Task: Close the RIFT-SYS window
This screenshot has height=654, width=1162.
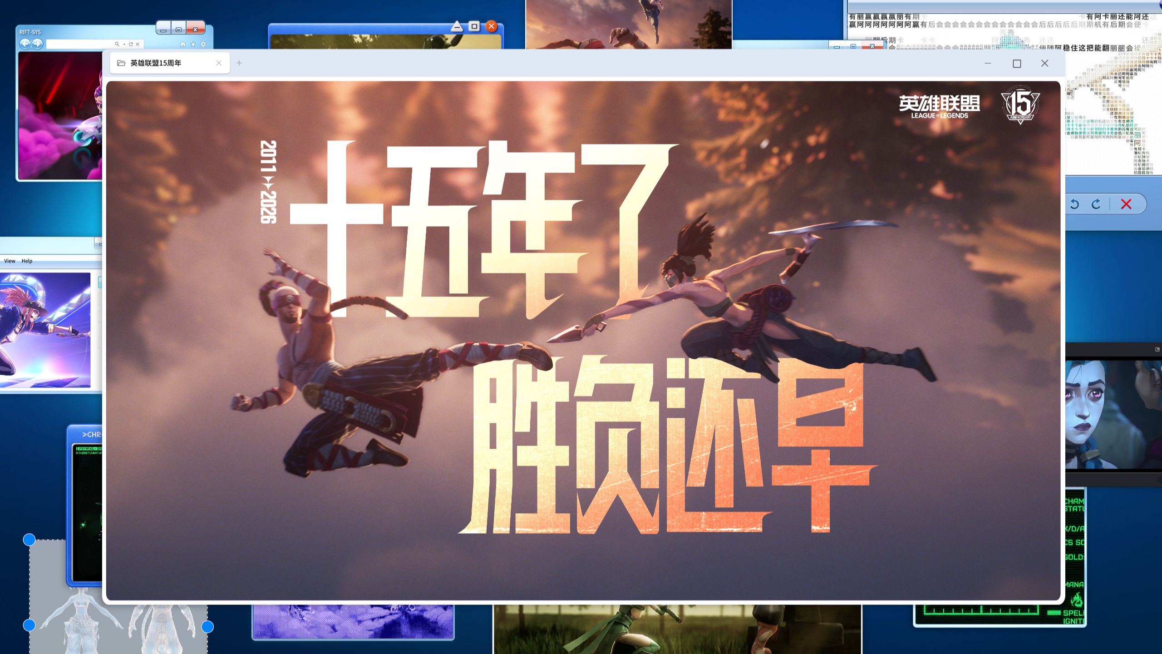Action: (x=196, y=28)
